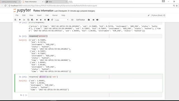Image resolution: width=179 pixels, height=101 pixels.
Task: Open the Cell menu
Action: coord(47,15)
